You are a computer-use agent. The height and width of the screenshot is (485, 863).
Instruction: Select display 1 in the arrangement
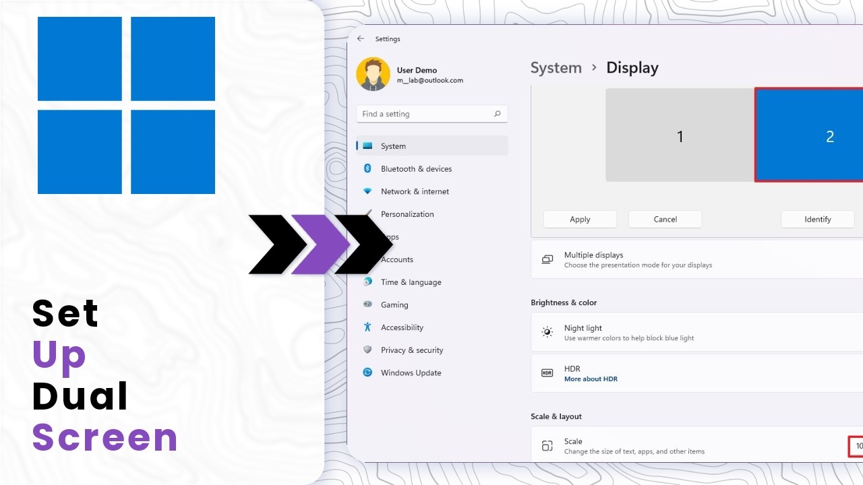(680, 135)
